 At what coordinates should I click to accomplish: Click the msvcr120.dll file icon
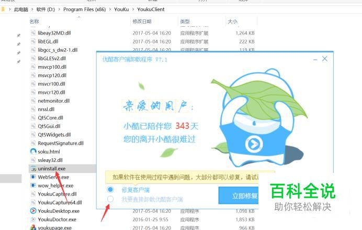(x=33, y=92)
